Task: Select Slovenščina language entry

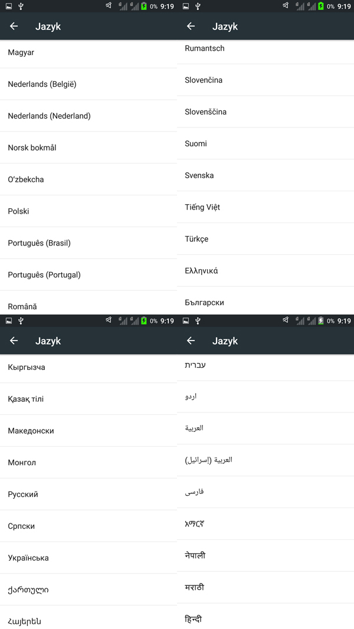Action: click(x=265, y=112)
